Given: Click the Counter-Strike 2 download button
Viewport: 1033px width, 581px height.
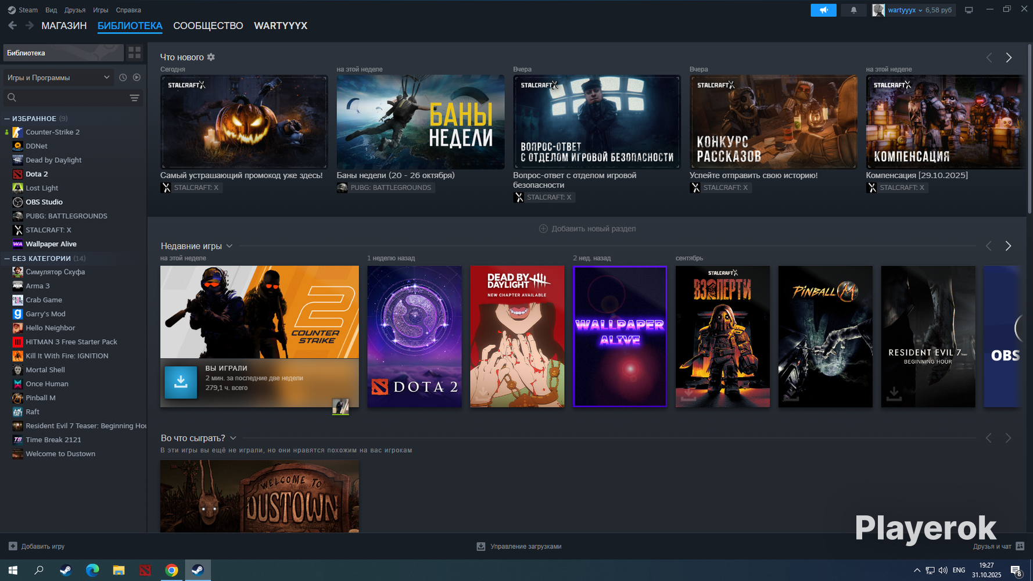Looking at the screenshot, I should (x=181, y=382).
